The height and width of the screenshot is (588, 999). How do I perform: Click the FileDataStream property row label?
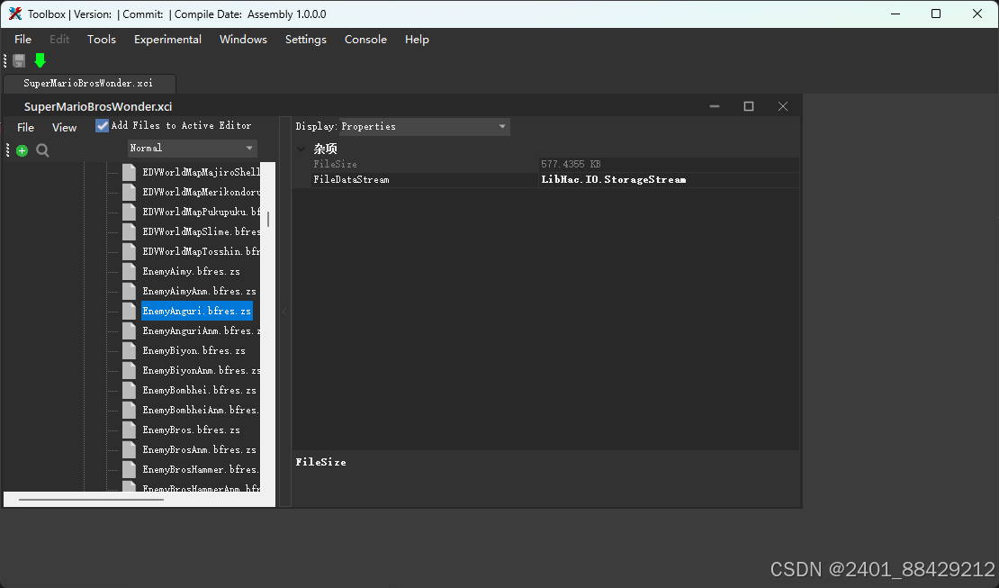(x=351, y=180)
